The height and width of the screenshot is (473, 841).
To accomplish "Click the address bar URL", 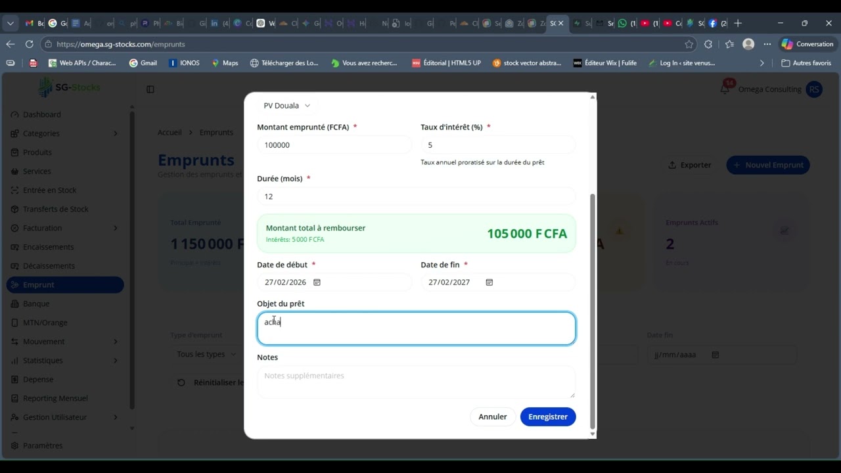I will [x=121, y=45].
